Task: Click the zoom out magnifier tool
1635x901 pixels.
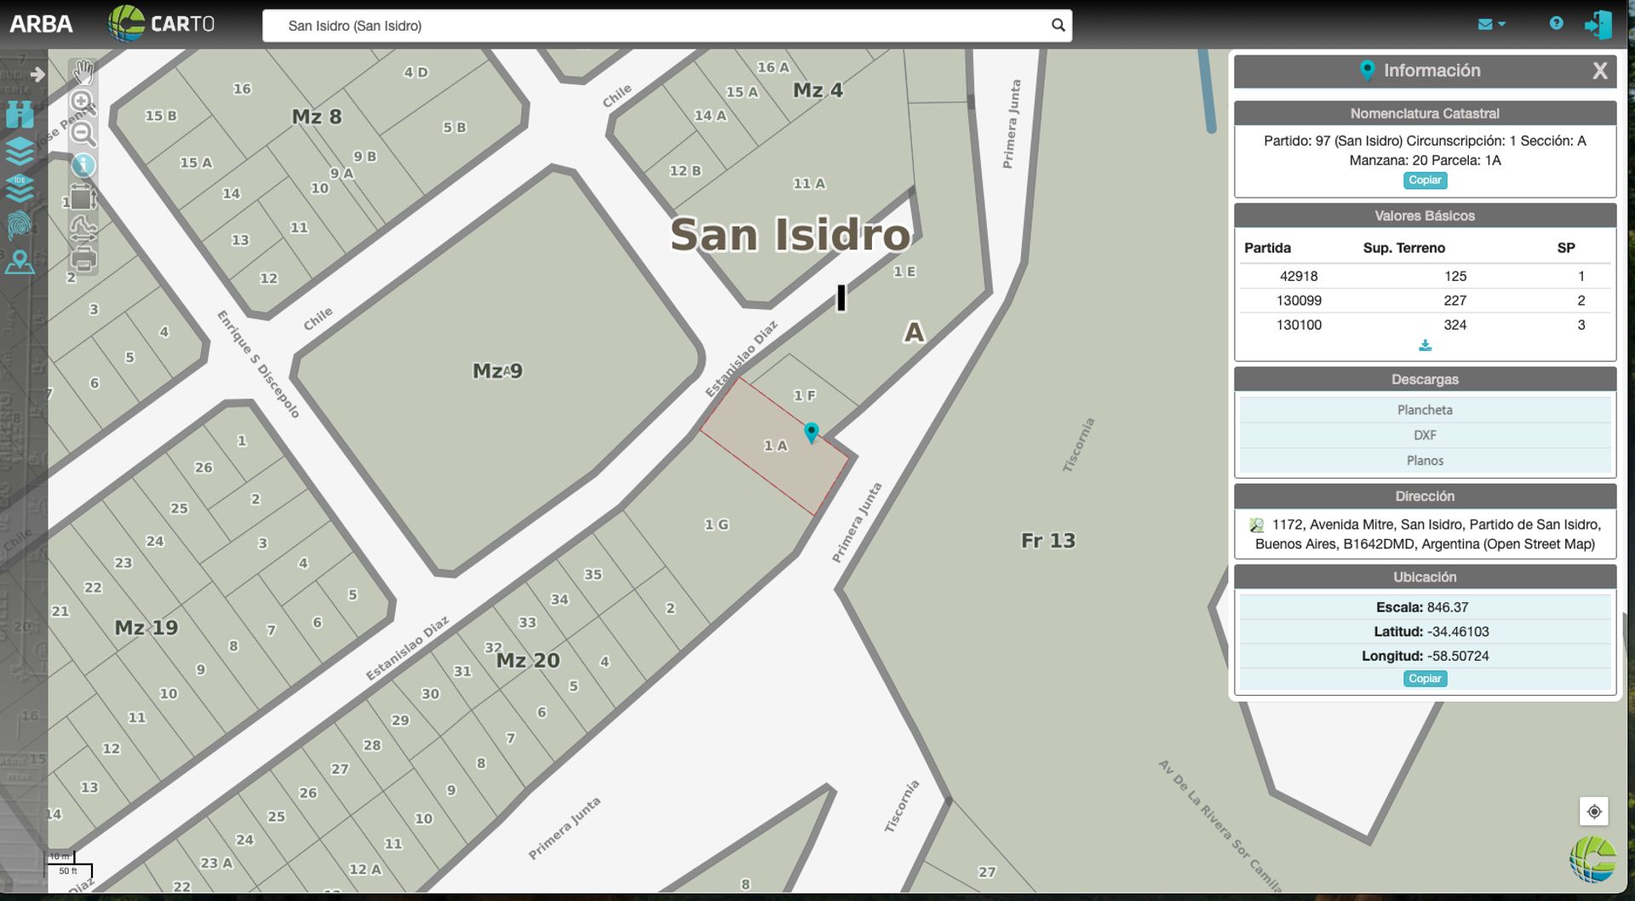Action: pos(83,134)
